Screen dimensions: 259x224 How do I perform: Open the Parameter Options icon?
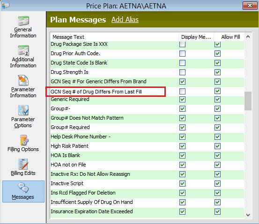click(23, 110)
